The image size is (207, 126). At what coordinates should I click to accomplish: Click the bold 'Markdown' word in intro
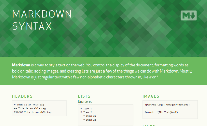(x=21, y=65)
